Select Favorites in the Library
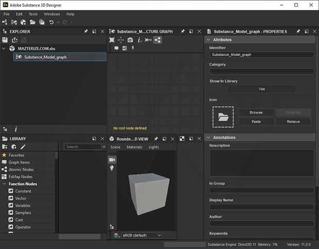Image resolution: width=319 pixels, height=249 pixels. pos(16,155)
